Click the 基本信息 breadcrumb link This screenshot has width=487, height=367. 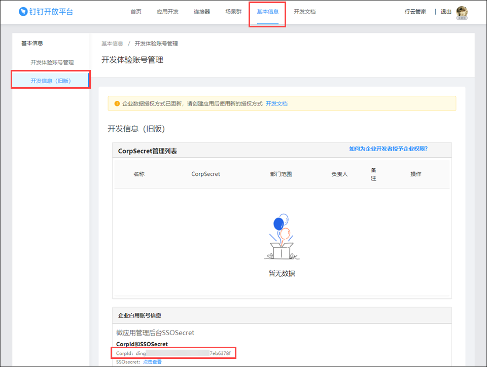(x=112, y=44)
